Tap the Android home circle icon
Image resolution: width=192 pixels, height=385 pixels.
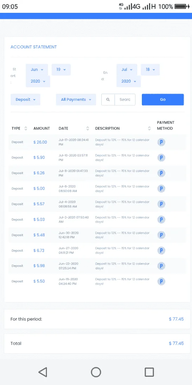pyautogui.click(x=96, y=372)
